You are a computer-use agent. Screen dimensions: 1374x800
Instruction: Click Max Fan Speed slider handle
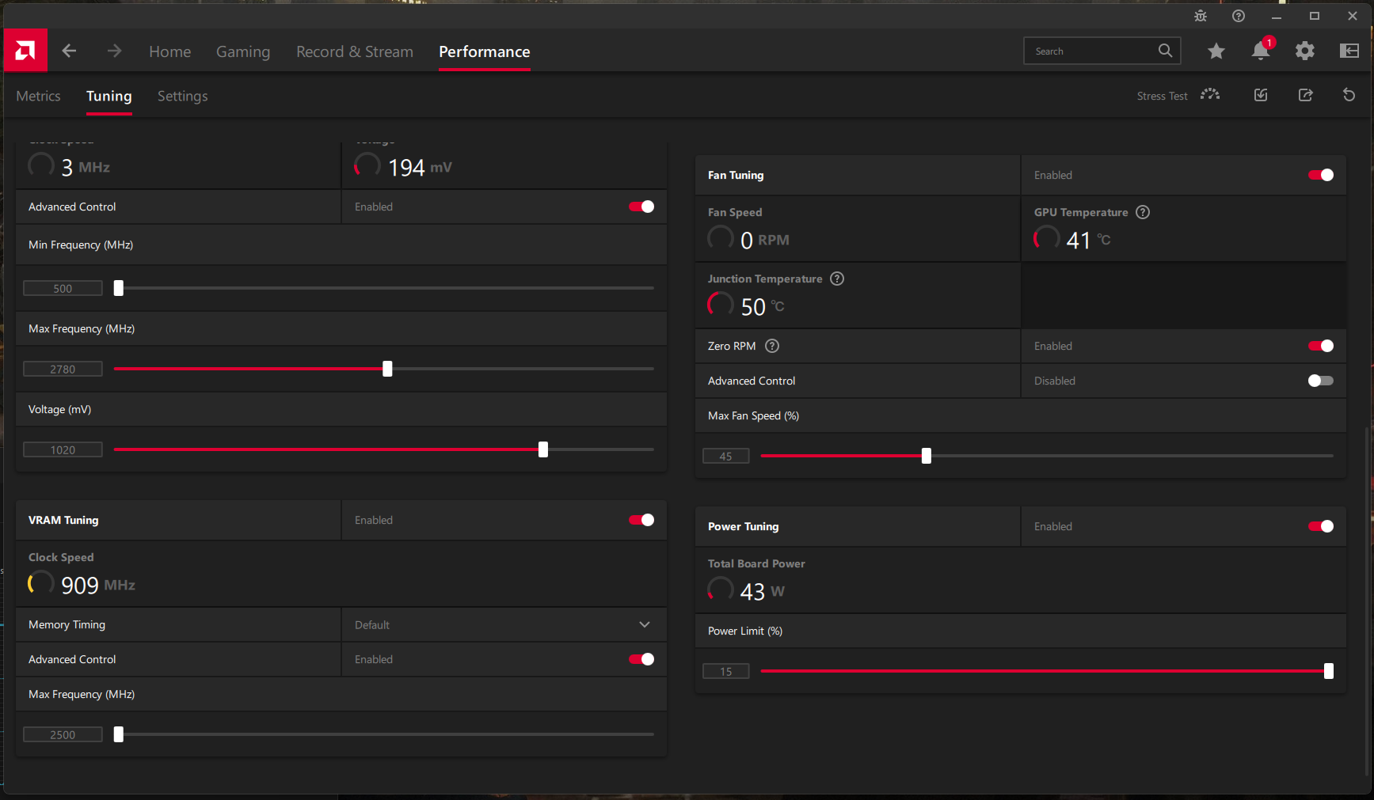[x=927, y=456]
